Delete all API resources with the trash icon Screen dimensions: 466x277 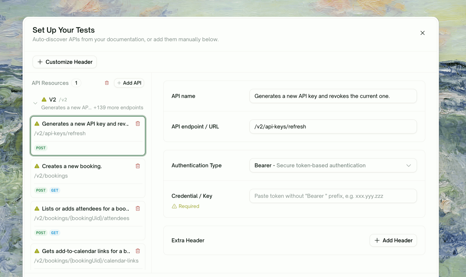[107, 83]
